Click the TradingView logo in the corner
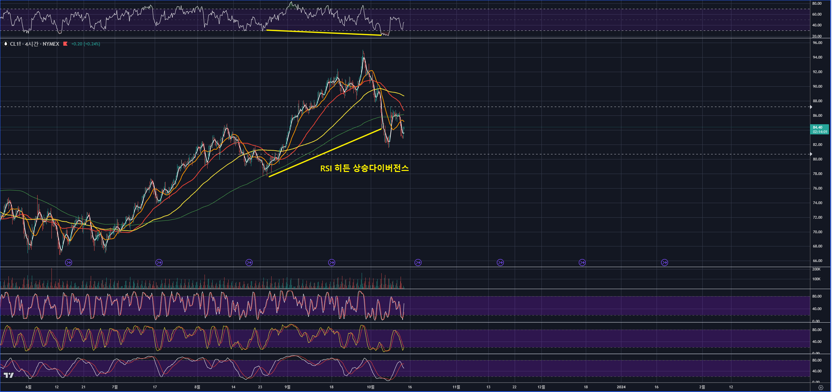This screenshot has width=832, height=392. 9,375
